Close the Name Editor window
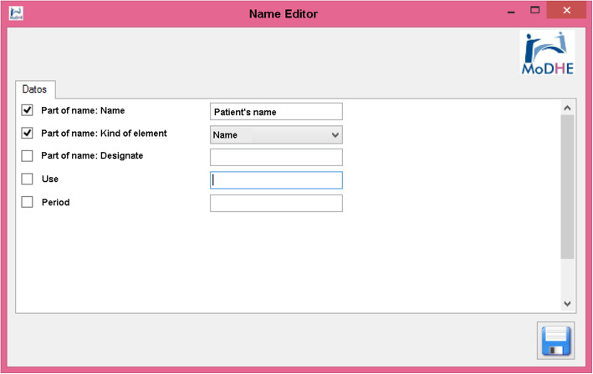 [x=567, y=11]
